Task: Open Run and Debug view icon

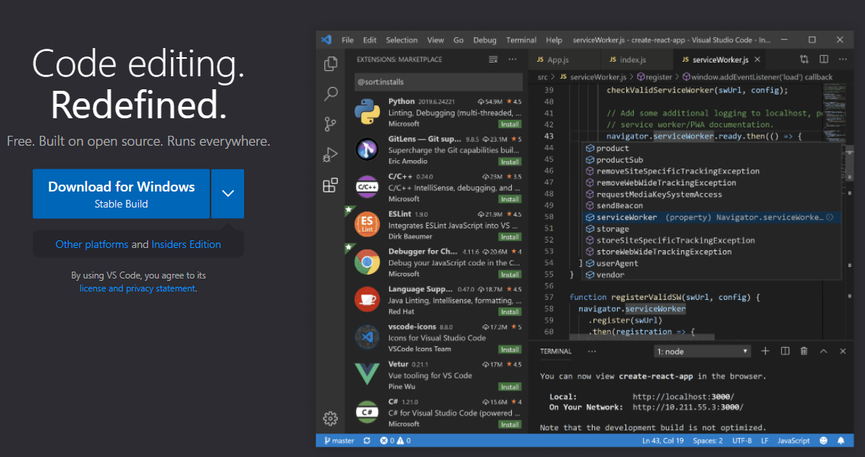Action: click(330, 155)
